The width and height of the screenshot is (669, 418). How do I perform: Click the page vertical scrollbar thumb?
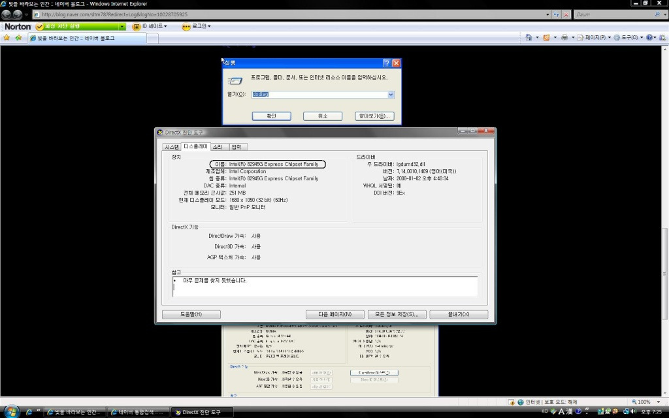click(x=664, y=274)
